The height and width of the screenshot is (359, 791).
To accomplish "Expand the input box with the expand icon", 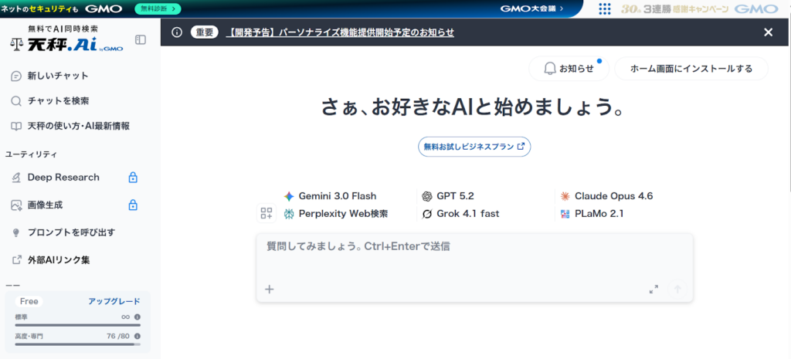I will (654, 290).
